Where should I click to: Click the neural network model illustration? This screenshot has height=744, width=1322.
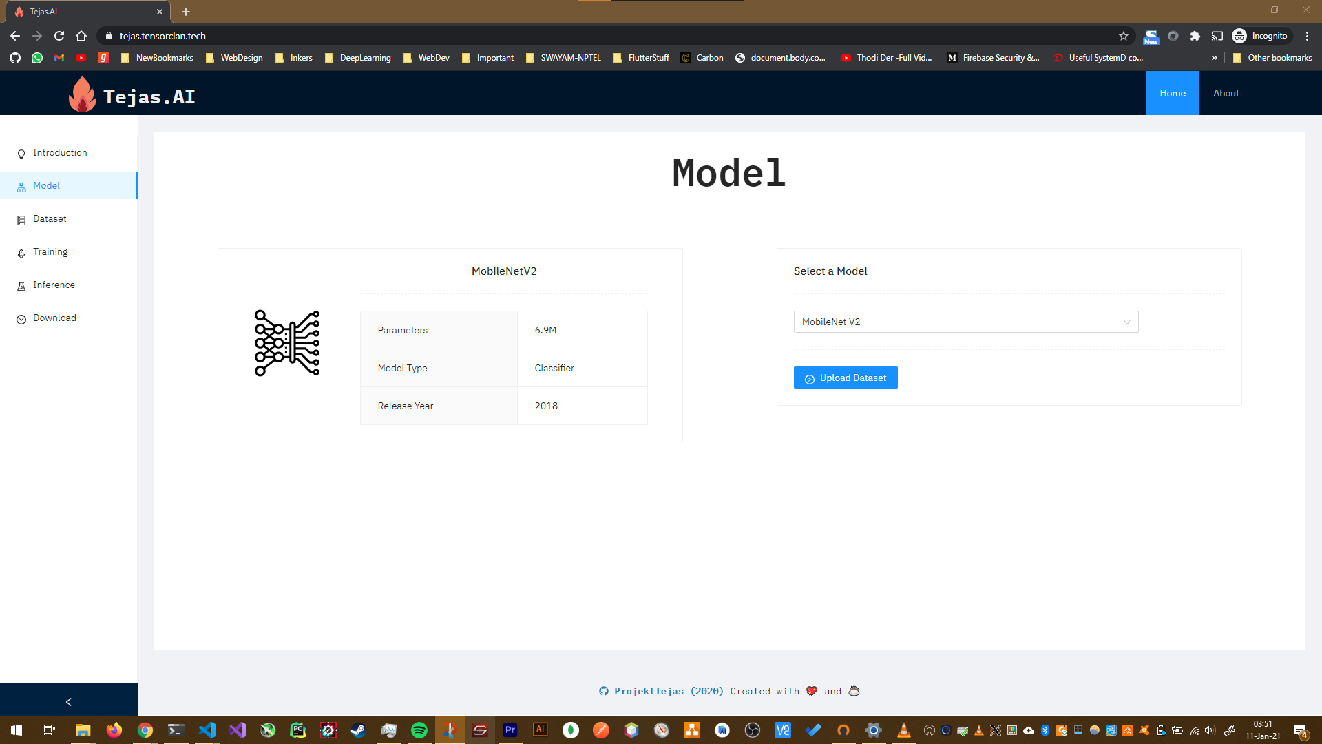pos(287,343)
